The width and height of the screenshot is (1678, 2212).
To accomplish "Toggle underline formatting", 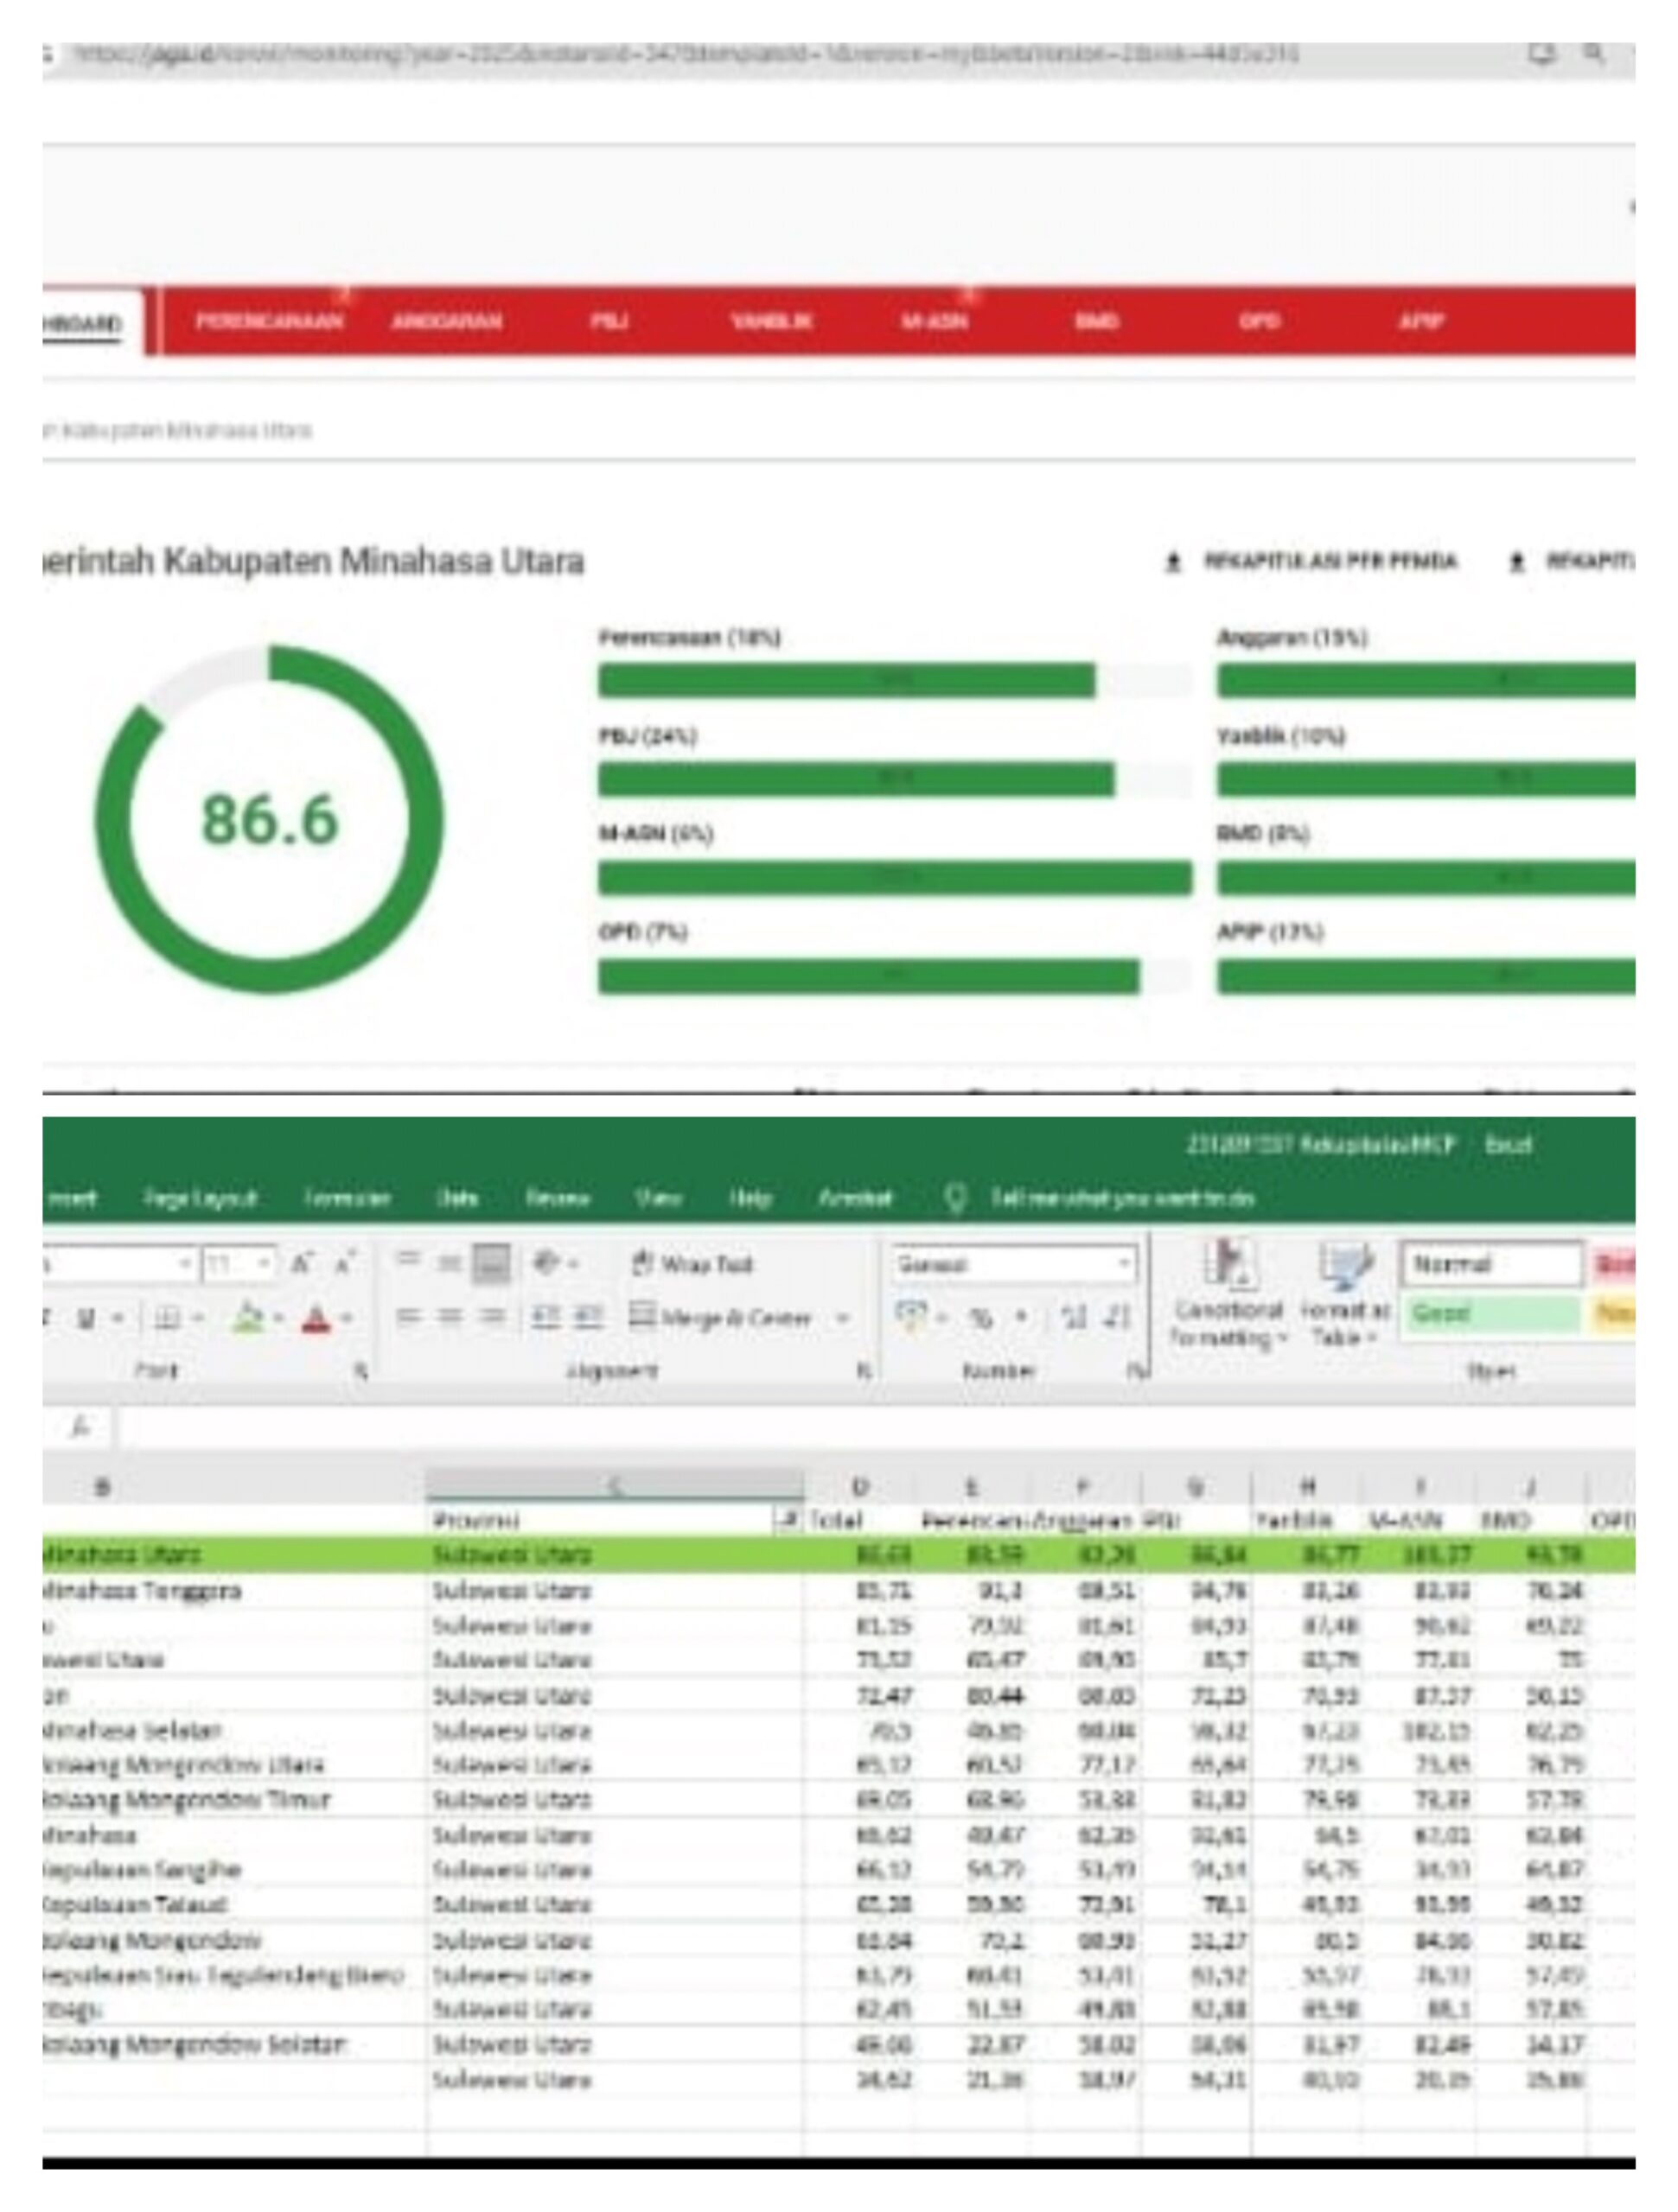I will pos(87,1318).
